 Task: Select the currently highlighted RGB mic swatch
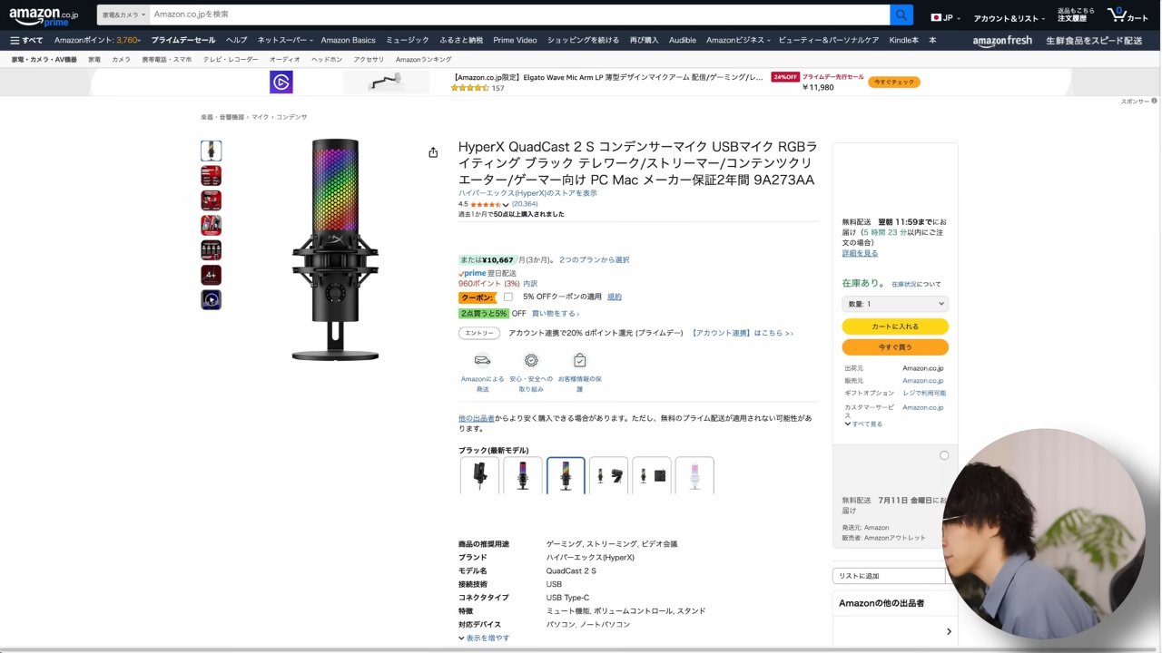(x=566, y=475)
